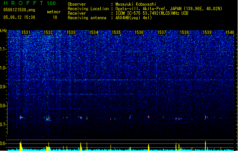
Task: Click the 'meteor' label
Action: 54,12
